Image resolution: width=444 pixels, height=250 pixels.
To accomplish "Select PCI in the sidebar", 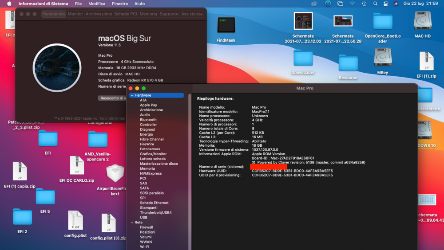I will [x=143, y=179].
